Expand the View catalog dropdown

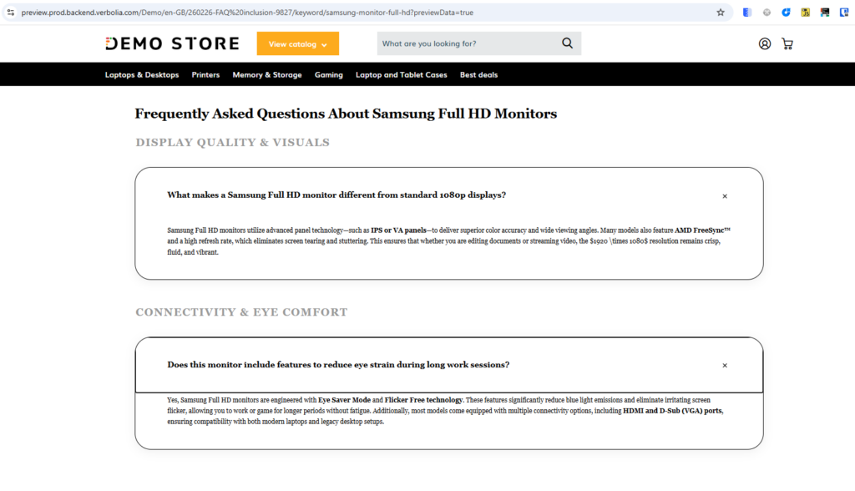click(297, 44)
